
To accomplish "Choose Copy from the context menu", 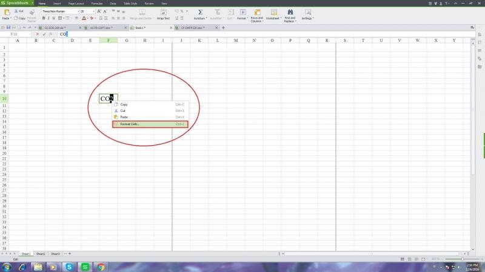I will [124, 105].
